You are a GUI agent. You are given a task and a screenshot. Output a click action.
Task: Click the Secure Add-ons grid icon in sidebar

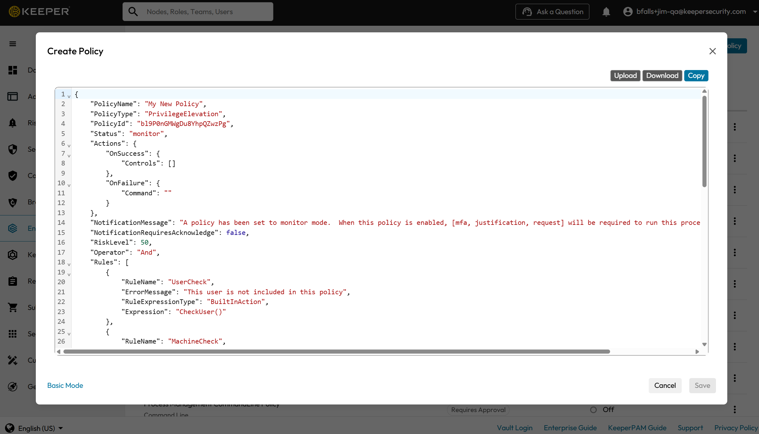[13, 334]
